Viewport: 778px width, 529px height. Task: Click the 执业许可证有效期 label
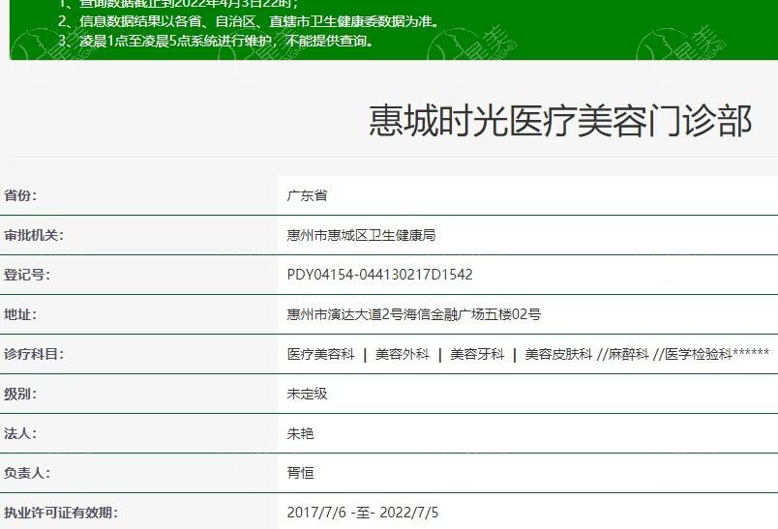click(61, 513)
